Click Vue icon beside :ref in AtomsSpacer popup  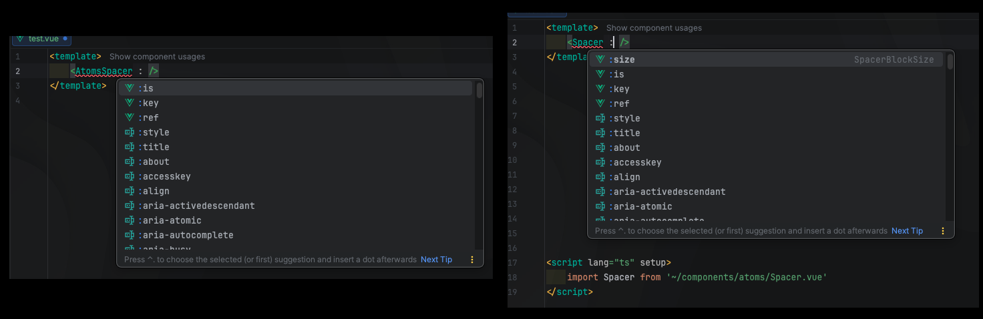[130, 117]
